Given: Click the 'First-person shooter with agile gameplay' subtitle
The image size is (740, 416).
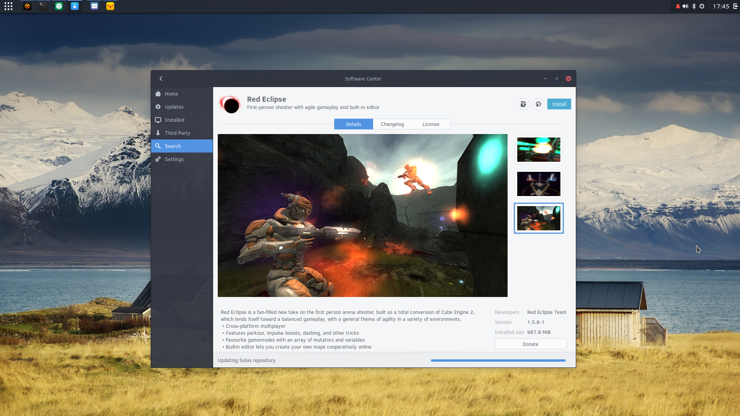Looking at the screenshot, I should click(313, 107).
